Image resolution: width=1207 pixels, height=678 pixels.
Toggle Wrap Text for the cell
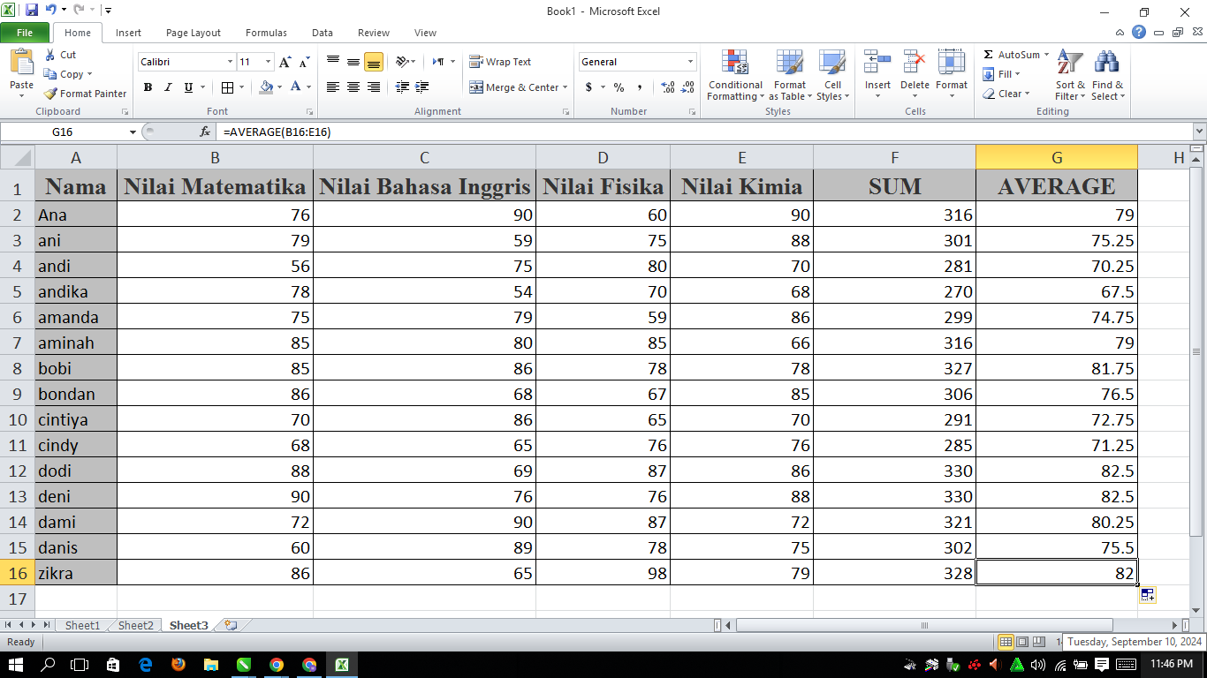tap(500, 62)
